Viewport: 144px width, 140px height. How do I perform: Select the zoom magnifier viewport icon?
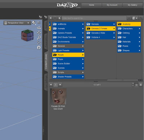point(39,37)
